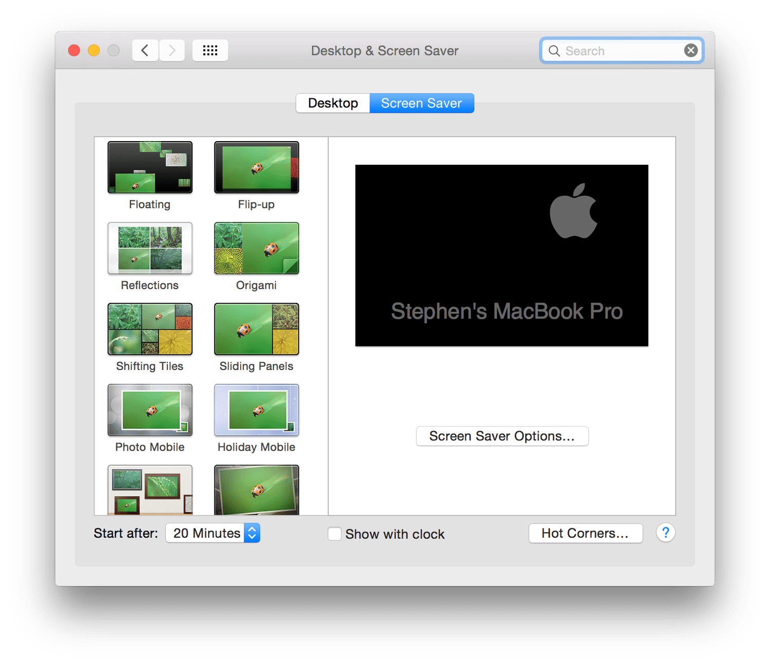770x665 pixels.
Task: Select the Photo Mobile screen saver thumbnail
Action: point(150,410)
